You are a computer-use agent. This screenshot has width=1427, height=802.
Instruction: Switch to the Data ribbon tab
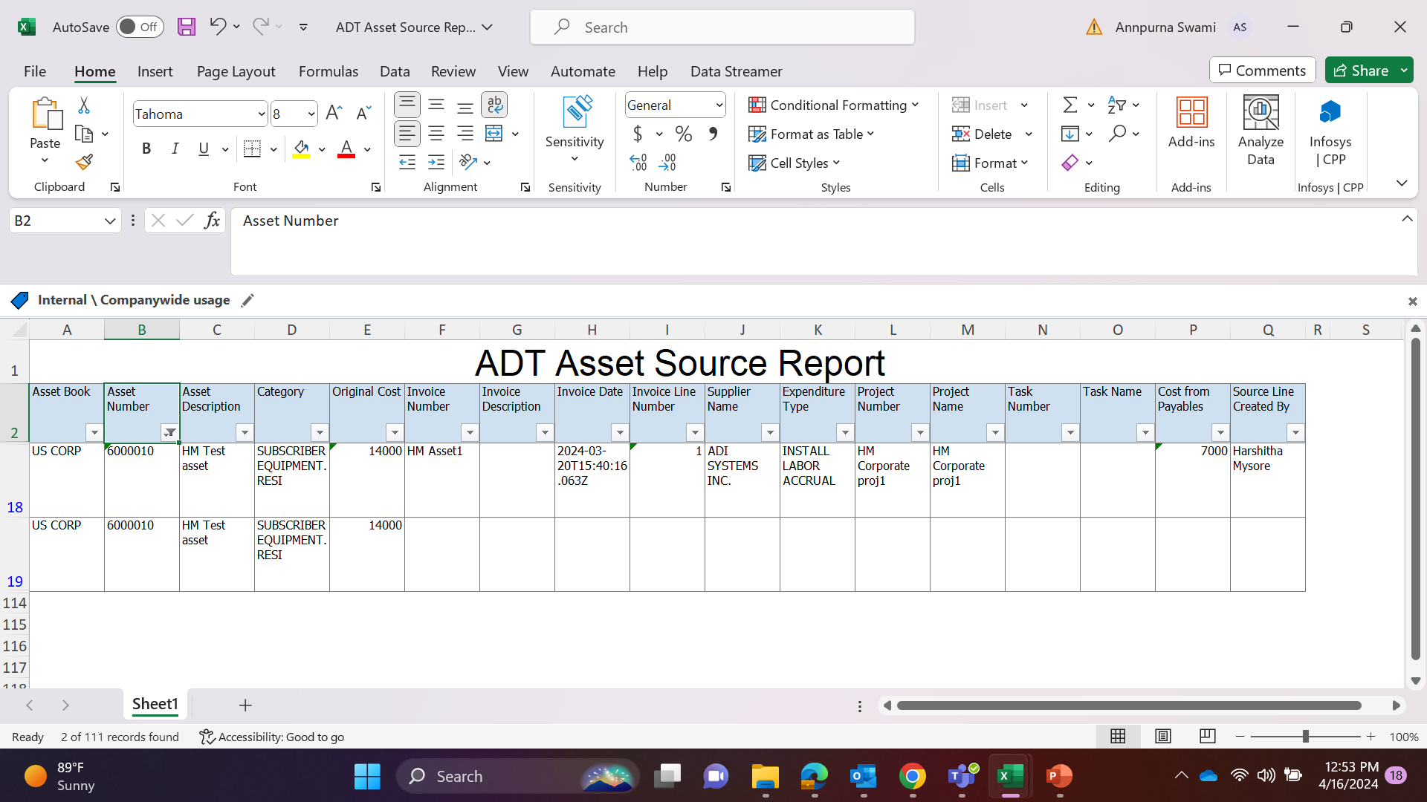click(x=395, y=71)
